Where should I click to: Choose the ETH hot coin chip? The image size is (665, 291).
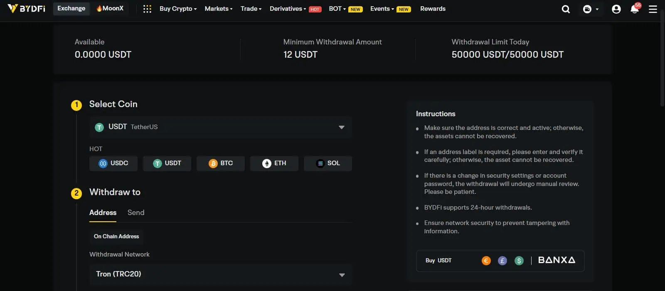click(x=274, y=163)
